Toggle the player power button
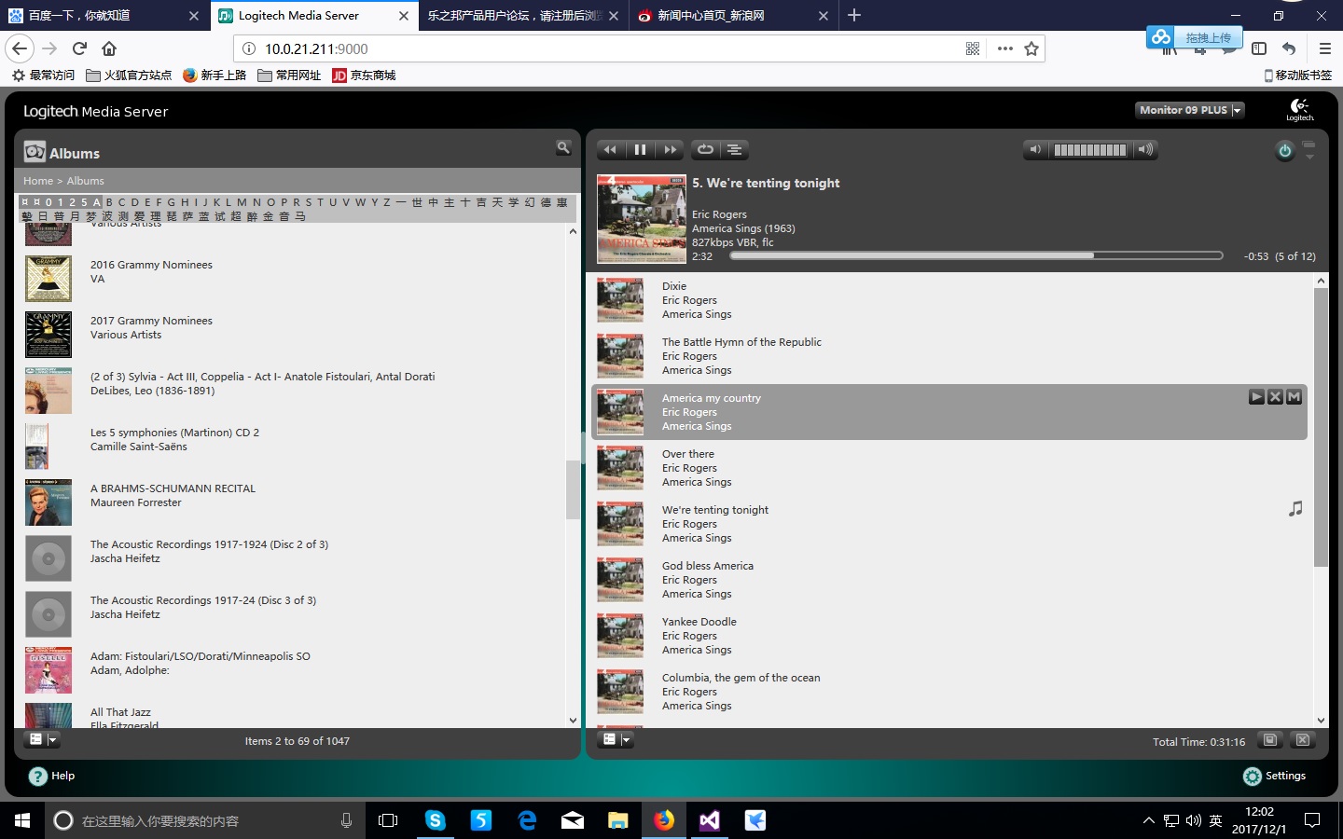 (1284, 151)
